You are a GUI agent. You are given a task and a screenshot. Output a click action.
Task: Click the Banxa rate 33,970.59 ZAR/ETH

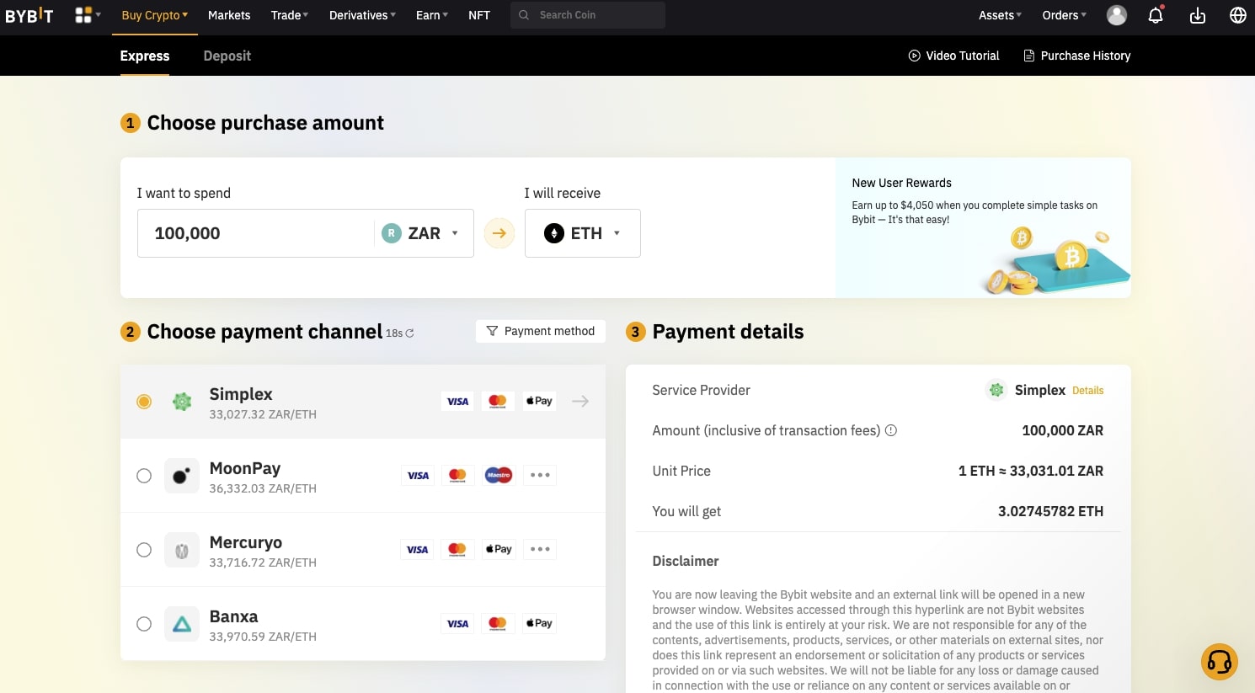263,637
